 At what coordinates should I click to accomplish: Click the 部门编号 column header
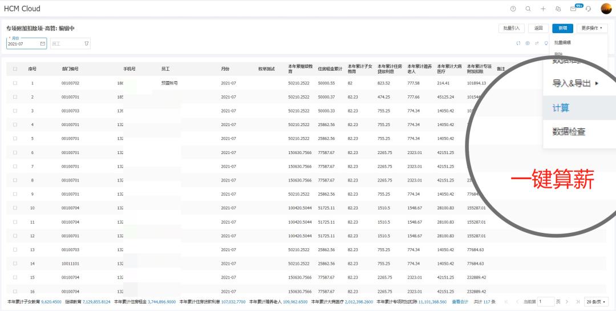[70, 69]
